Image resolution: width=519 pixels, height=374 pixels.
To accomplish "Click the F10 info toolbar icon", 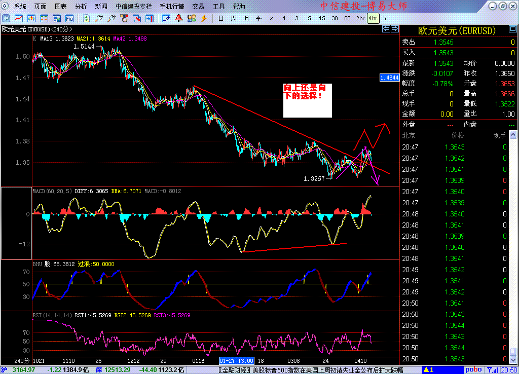I will pos(69,19).
